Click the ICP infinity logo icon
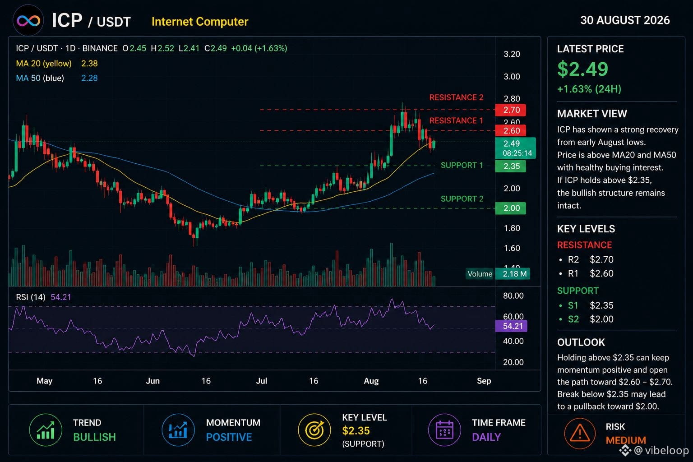The width and height of the screenshot is (693, 462). [x=28, y=20]
